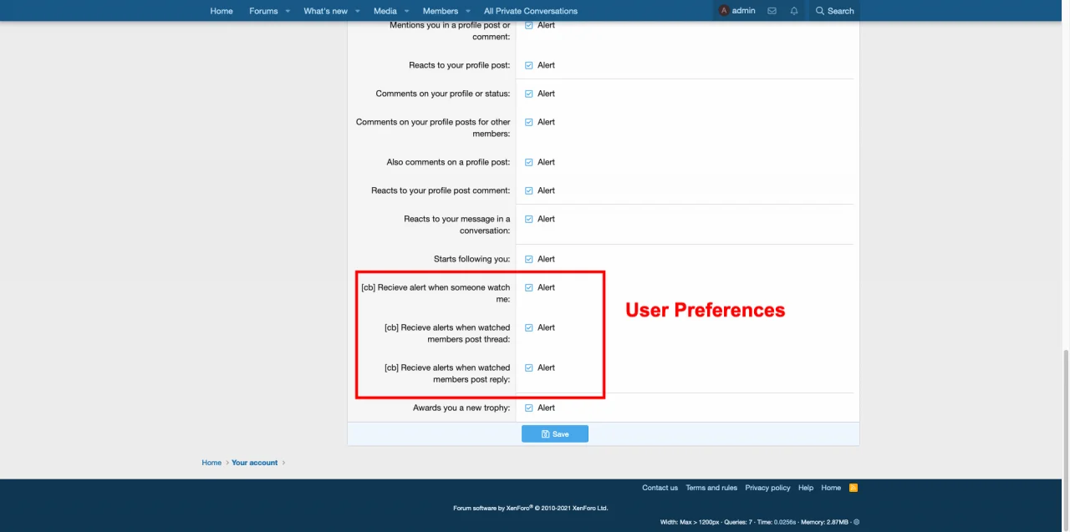Open the alerts bell icon
The width and height of the screenshot is (1070, 532).
(794, 11)
